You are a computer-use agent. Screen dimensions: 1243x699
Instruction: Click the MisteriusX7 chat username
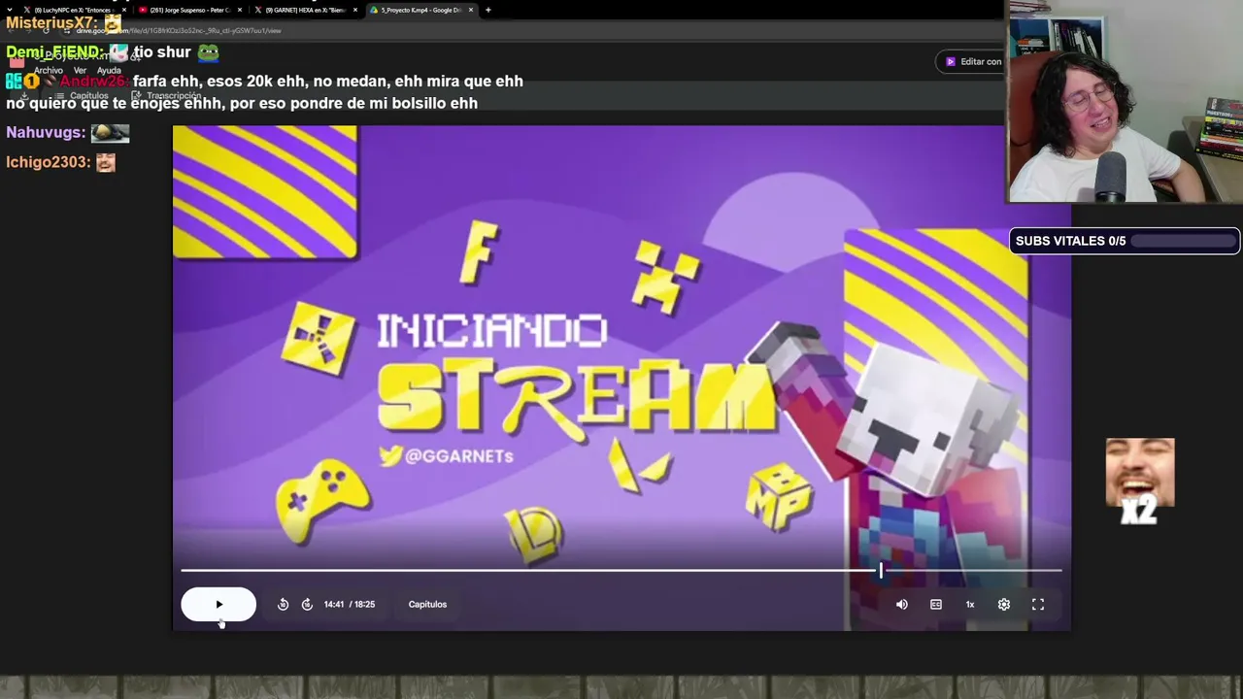51,22
